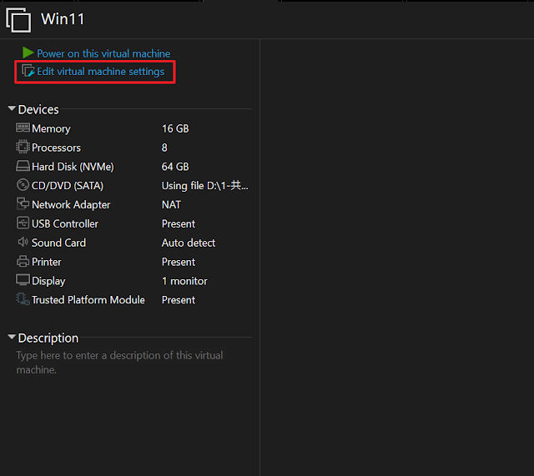Click the CD/DVD (SATA) label

pos(68,186)
